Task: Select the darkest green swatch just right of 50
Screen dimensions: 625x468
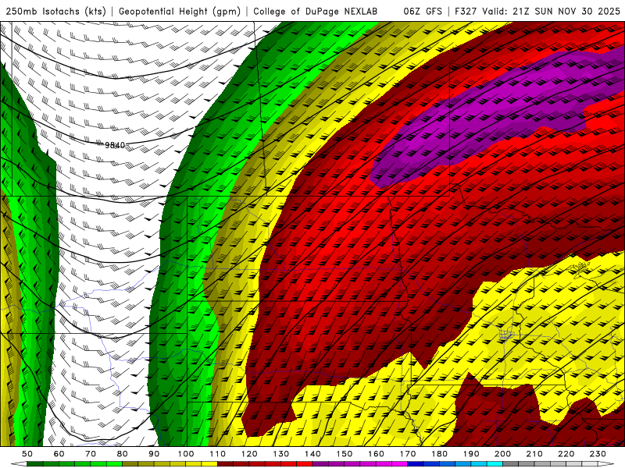Action: (35, 463)
